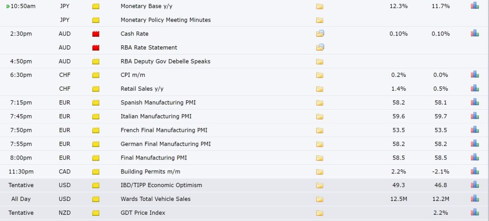Open the GDT Price Index graph icon
The width and height of the screenshot is (489, 221).
pos(475,212)
